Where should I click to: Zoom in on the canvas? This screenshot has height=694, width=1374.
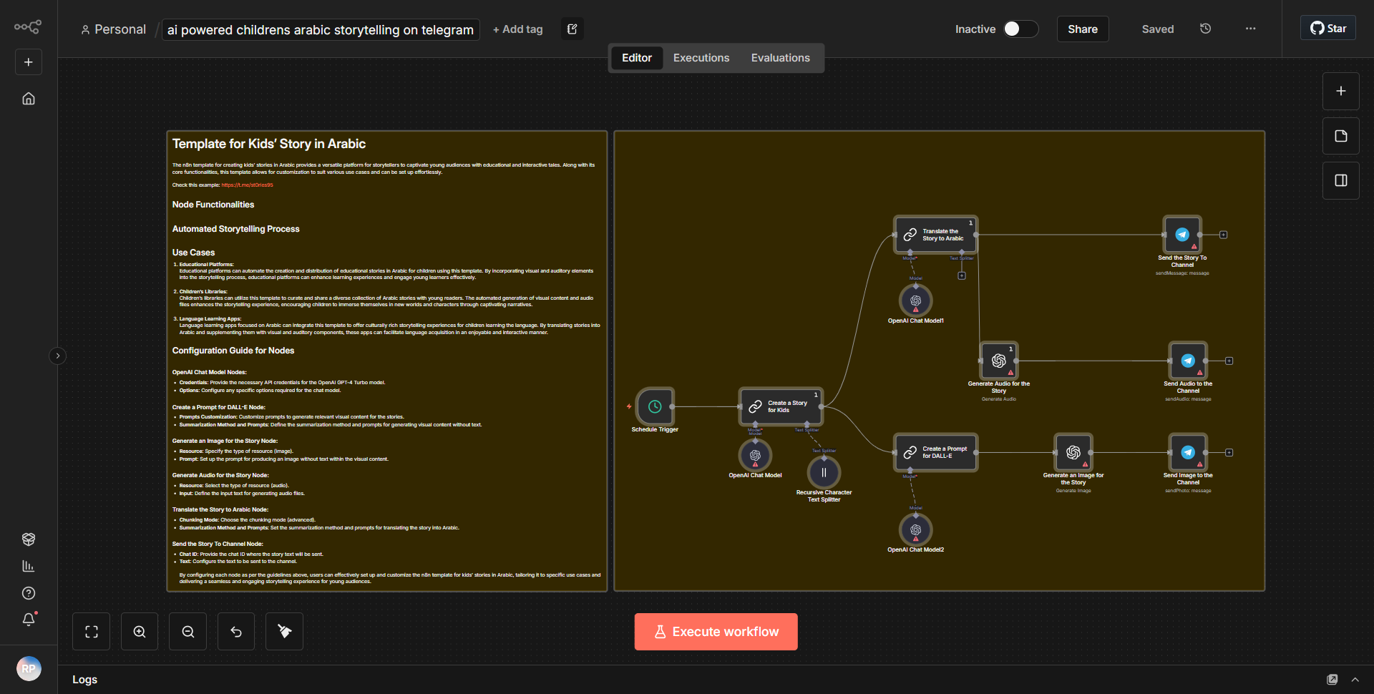(x=140, y=632)
